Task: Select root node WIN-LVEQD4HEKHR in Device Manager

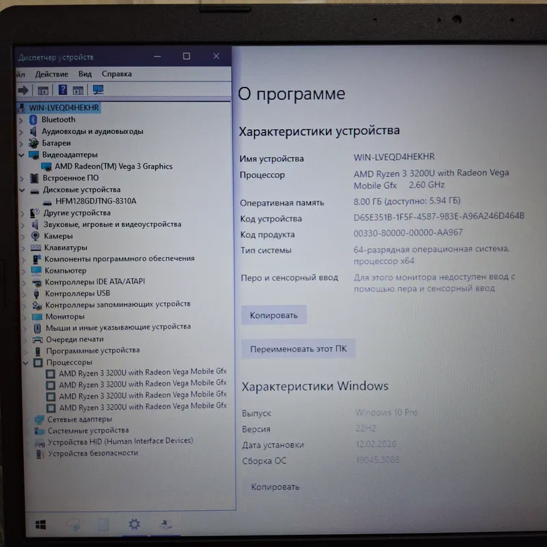Action: (64, 108)
